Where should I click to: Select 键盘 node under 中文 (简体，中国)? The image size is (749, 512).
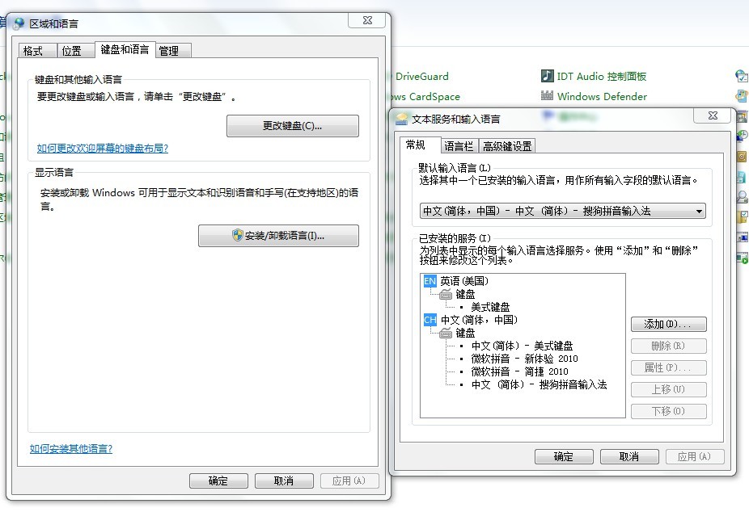tap(465, 333)
